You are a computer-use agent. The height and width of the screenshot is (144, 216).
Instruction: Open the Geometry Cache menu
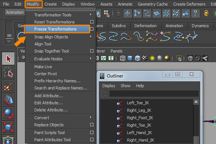coord(153,4)
